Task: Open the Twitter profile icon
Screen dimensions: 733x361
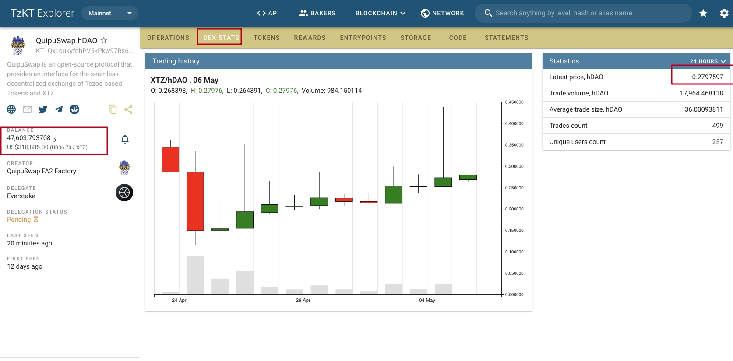Action: pos(43,109)
